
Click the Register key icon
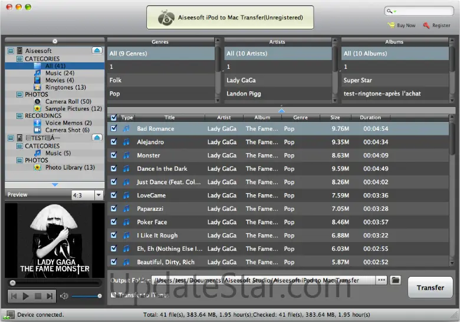[x=426, y=25]
